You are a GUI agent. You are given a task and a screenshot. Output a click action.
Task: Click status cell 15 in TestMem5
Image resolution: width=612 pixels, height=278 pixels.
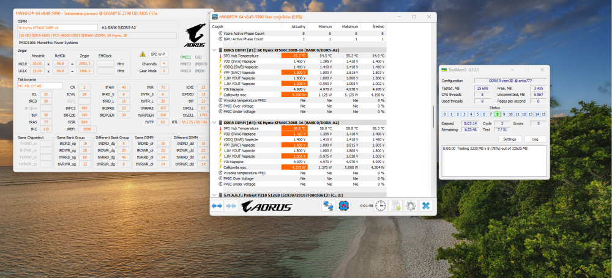543,114
